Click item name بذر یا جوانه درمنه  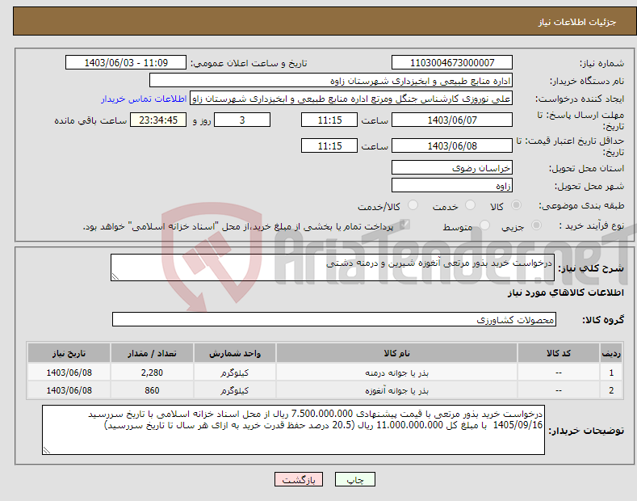[x=396, y=373]
